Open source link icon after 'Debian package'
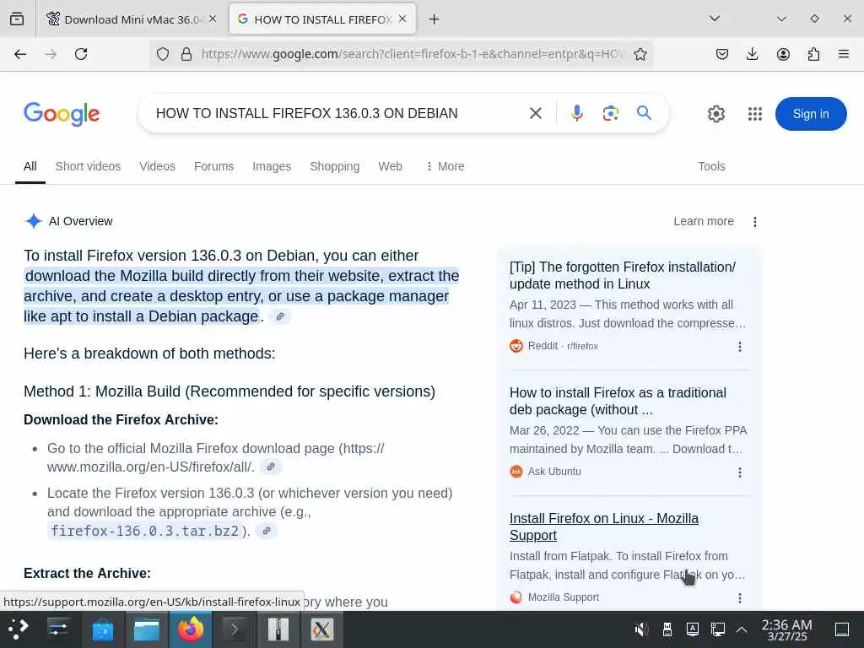 click(x=280, y=317)
